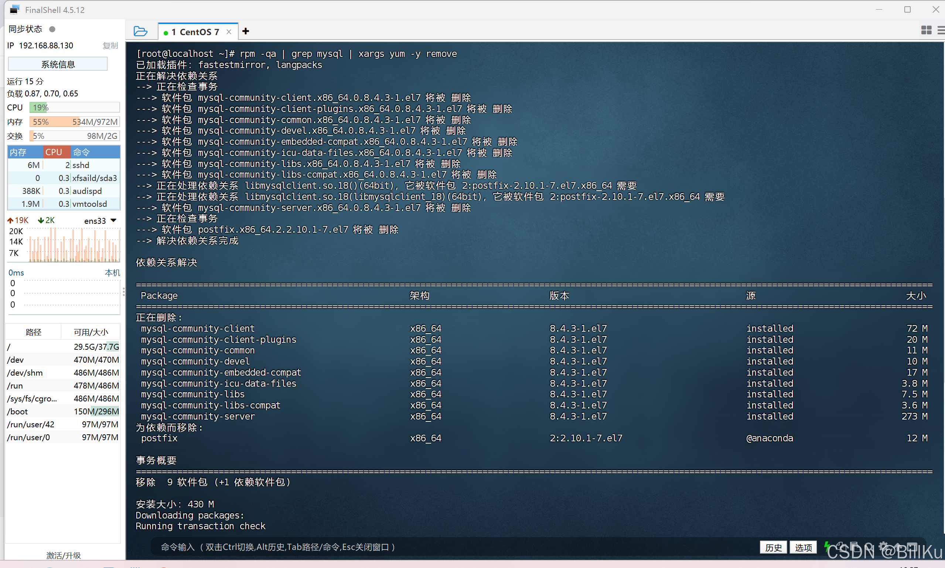Viewport: 945px width, 568px height.
Task: Click the rpm -qa command line in terminal
Action: (297, 54)
